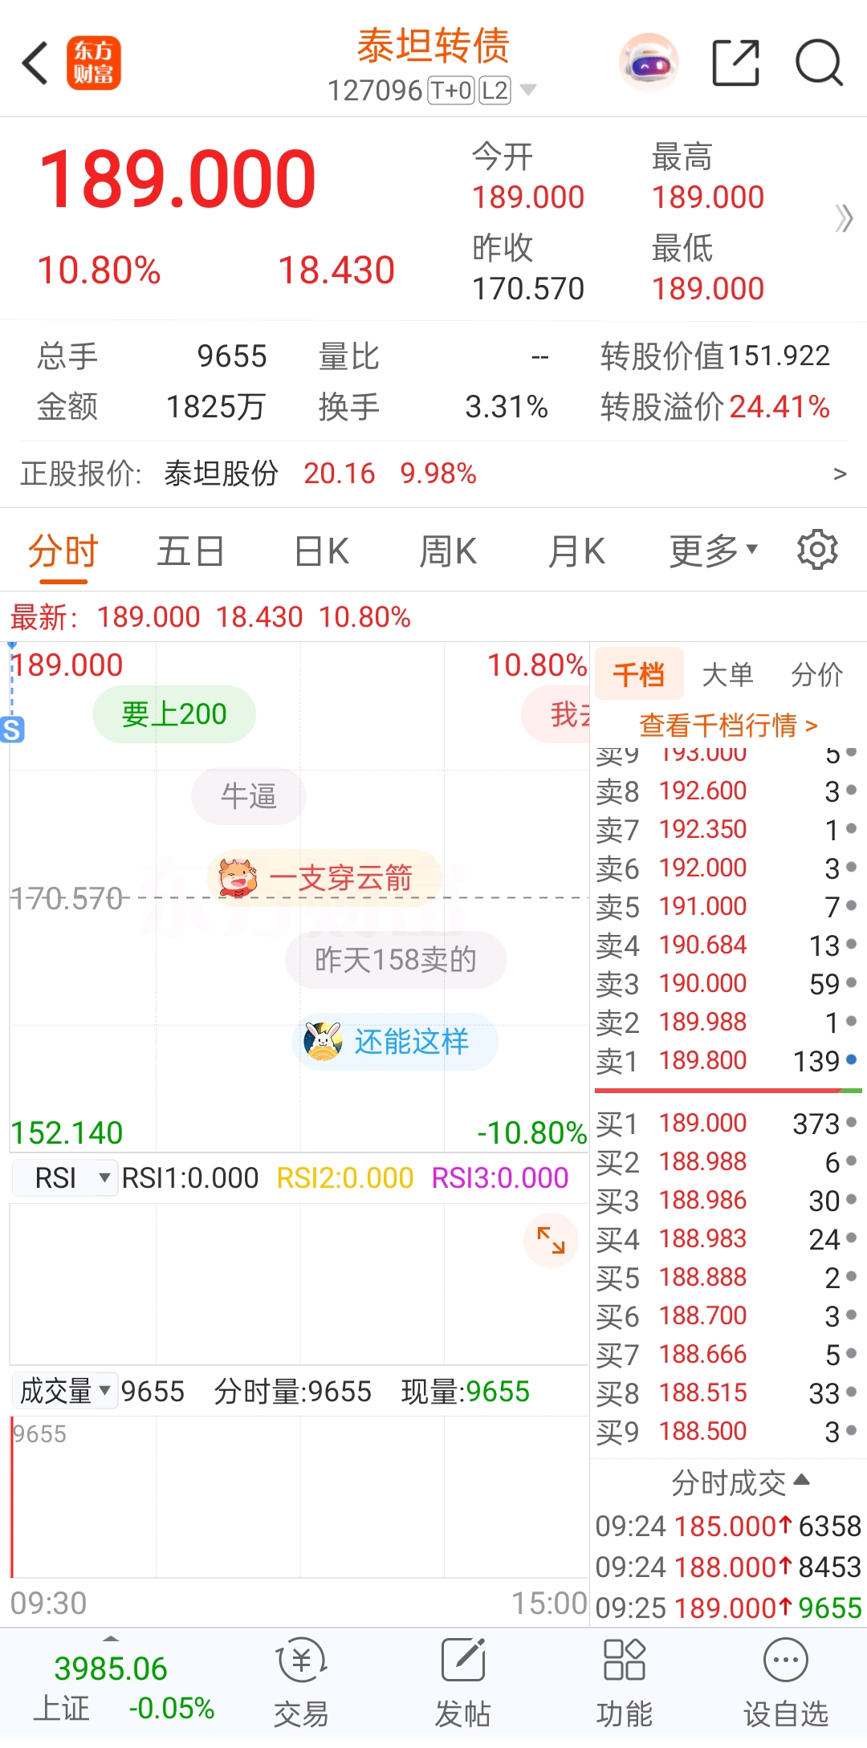Viewport: 867px width, 1748px height.
Task: Switch to the 周K tab
Action: click(x=448, y=551)
